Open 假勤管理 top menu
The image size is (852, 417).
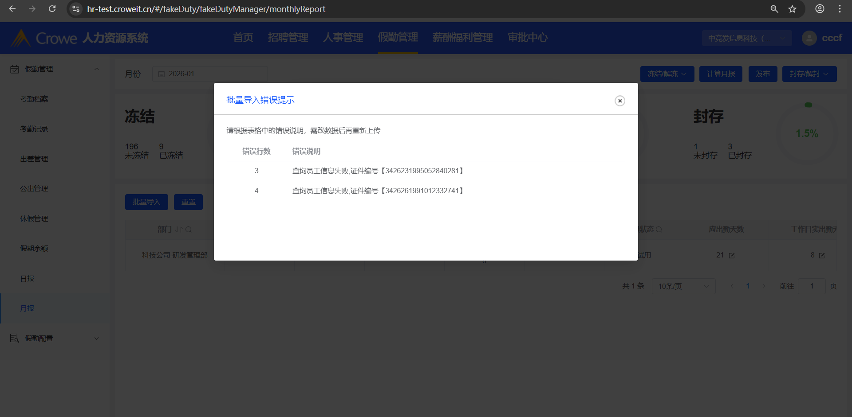tap(398, 38)
